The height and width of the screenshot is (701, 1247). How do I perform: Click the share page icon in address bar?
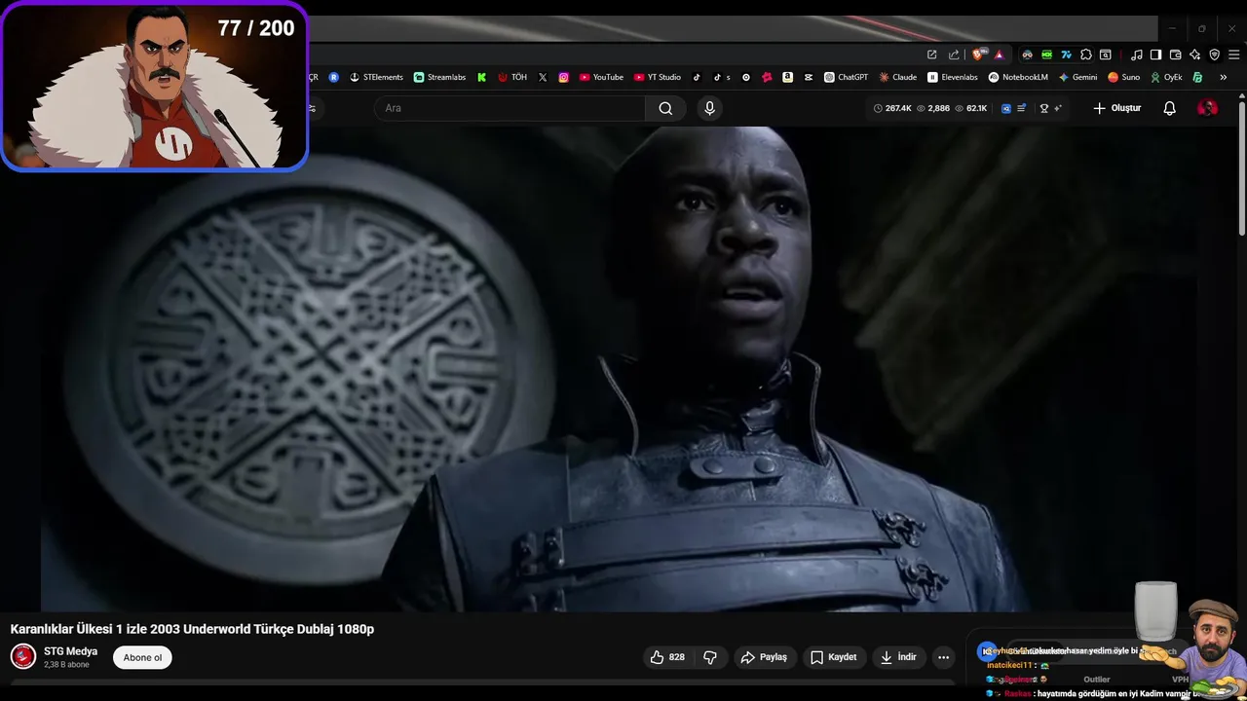click(954, 55)
